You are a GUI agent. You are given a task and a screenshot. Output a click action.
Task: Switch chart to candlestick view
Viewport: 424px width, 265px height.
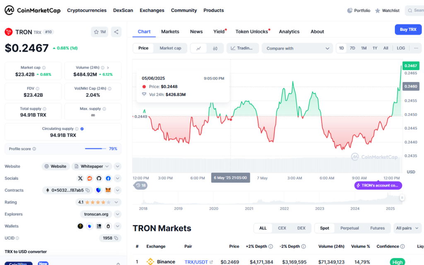click(215, 48)
